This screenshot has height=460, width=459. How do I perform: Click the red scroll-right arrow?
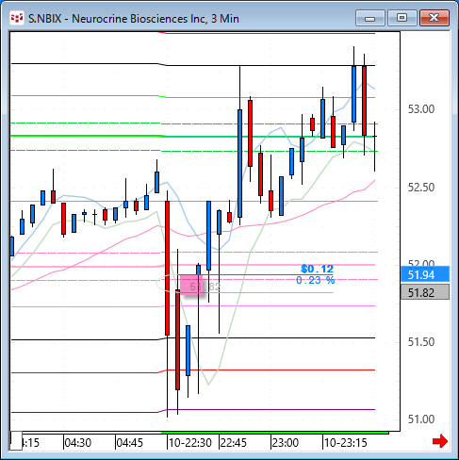440,441
